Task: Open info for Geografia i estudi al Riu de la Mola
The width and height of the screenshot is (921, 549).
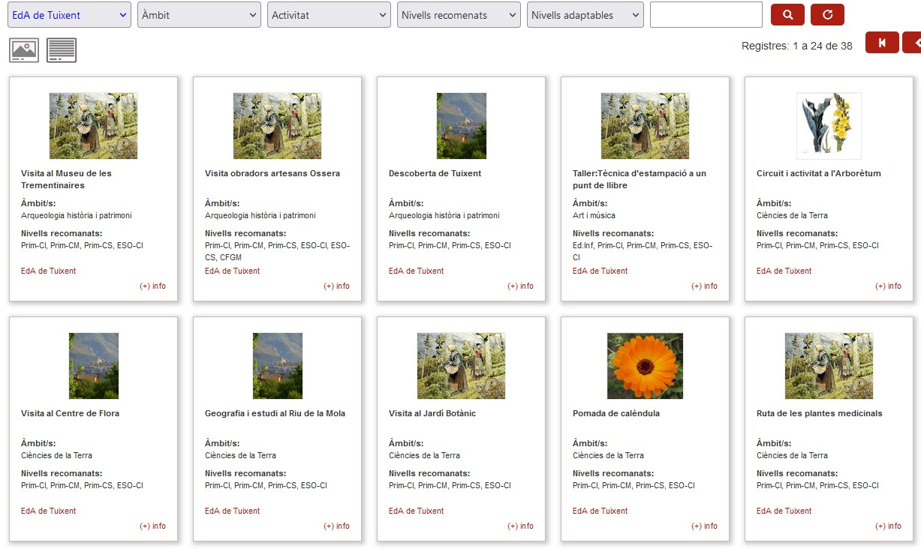Action: [336, 526]
